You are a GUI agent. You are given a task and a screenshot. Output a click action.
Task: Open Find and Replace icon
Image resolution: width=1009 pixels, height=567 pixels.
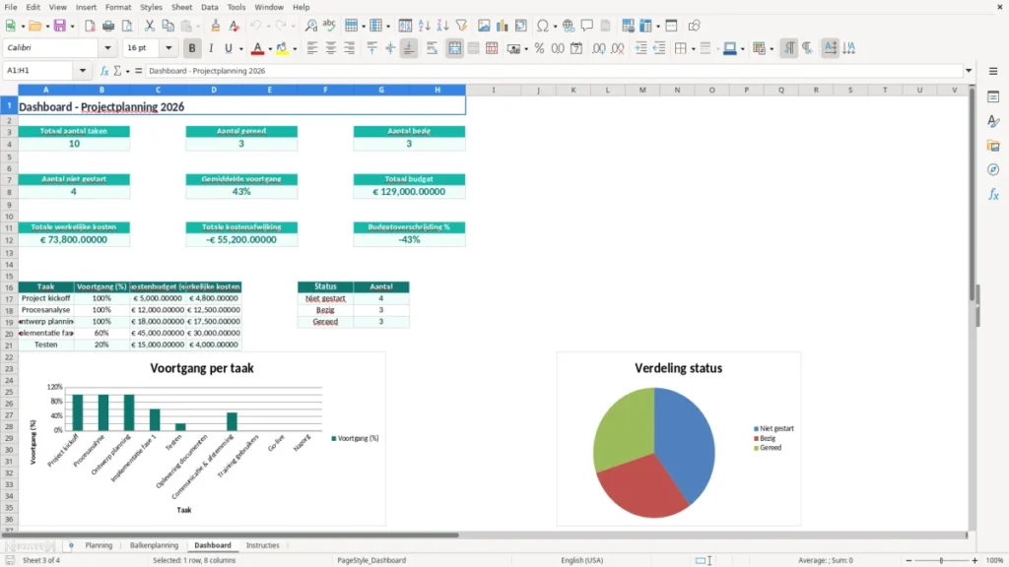pos(310,26)
